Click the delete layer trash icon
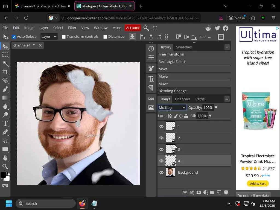The width and height of the screenshot is (280, 210). [226, 192]
